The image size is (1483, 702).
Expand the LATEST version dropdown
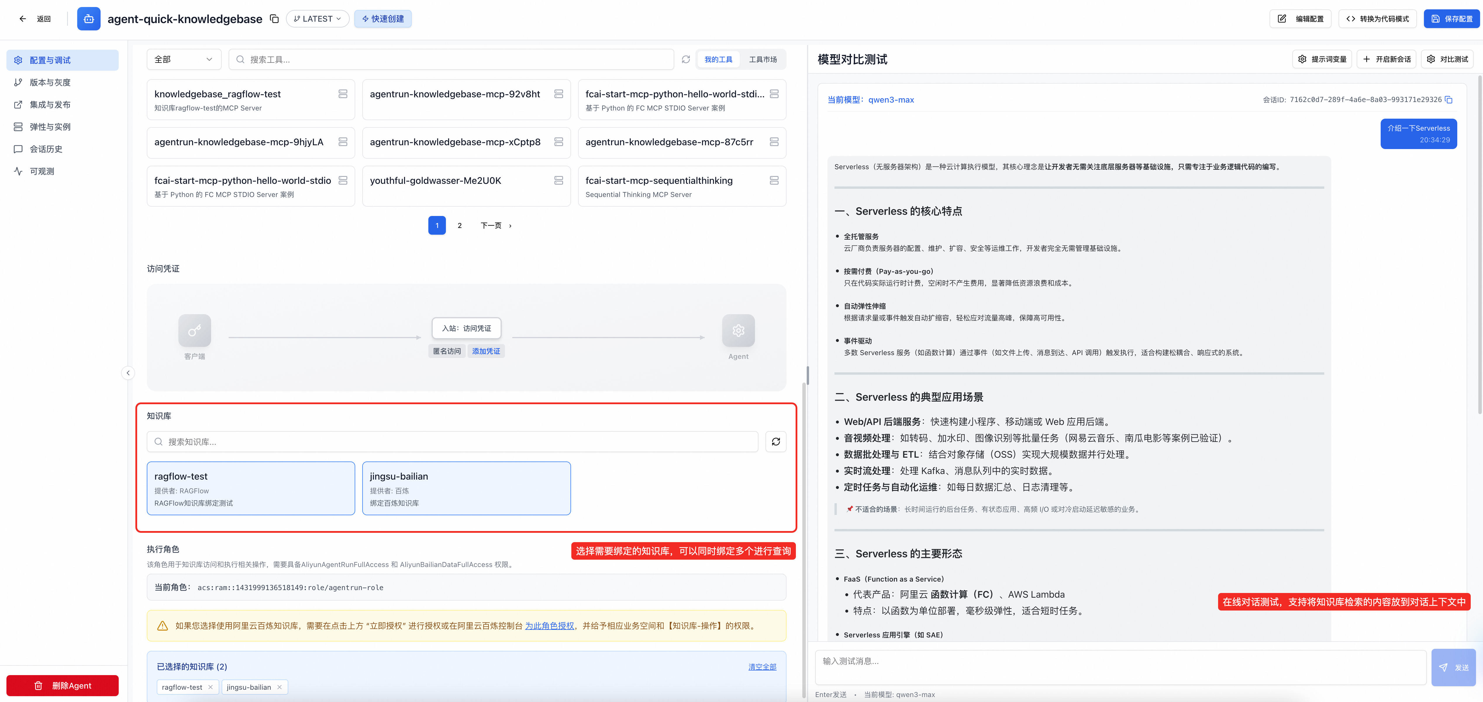pos(317,19)
